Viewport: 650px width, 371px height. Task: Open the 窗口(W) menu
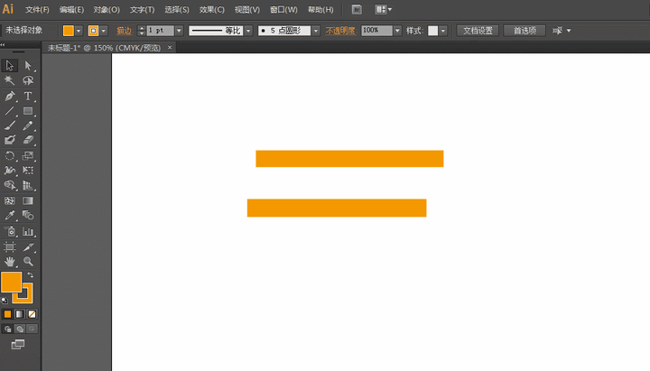pos(283,10)
